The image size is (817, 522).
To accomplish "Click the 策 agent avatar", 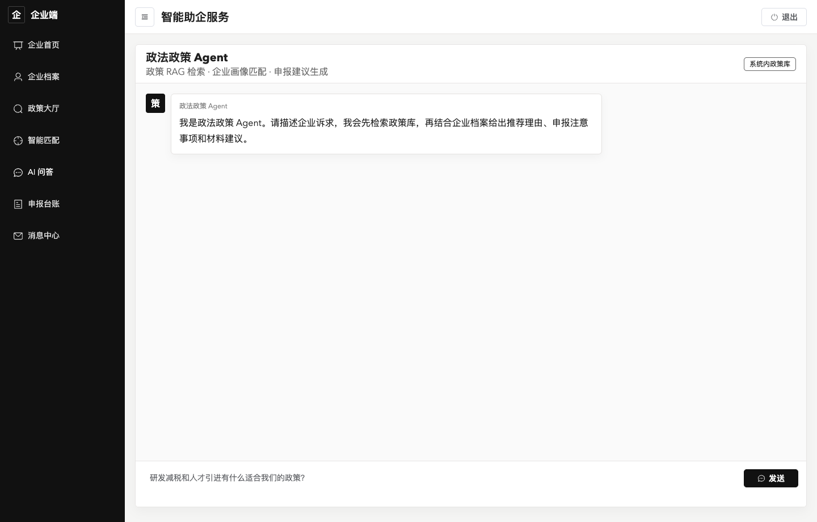I will point(155,103).
